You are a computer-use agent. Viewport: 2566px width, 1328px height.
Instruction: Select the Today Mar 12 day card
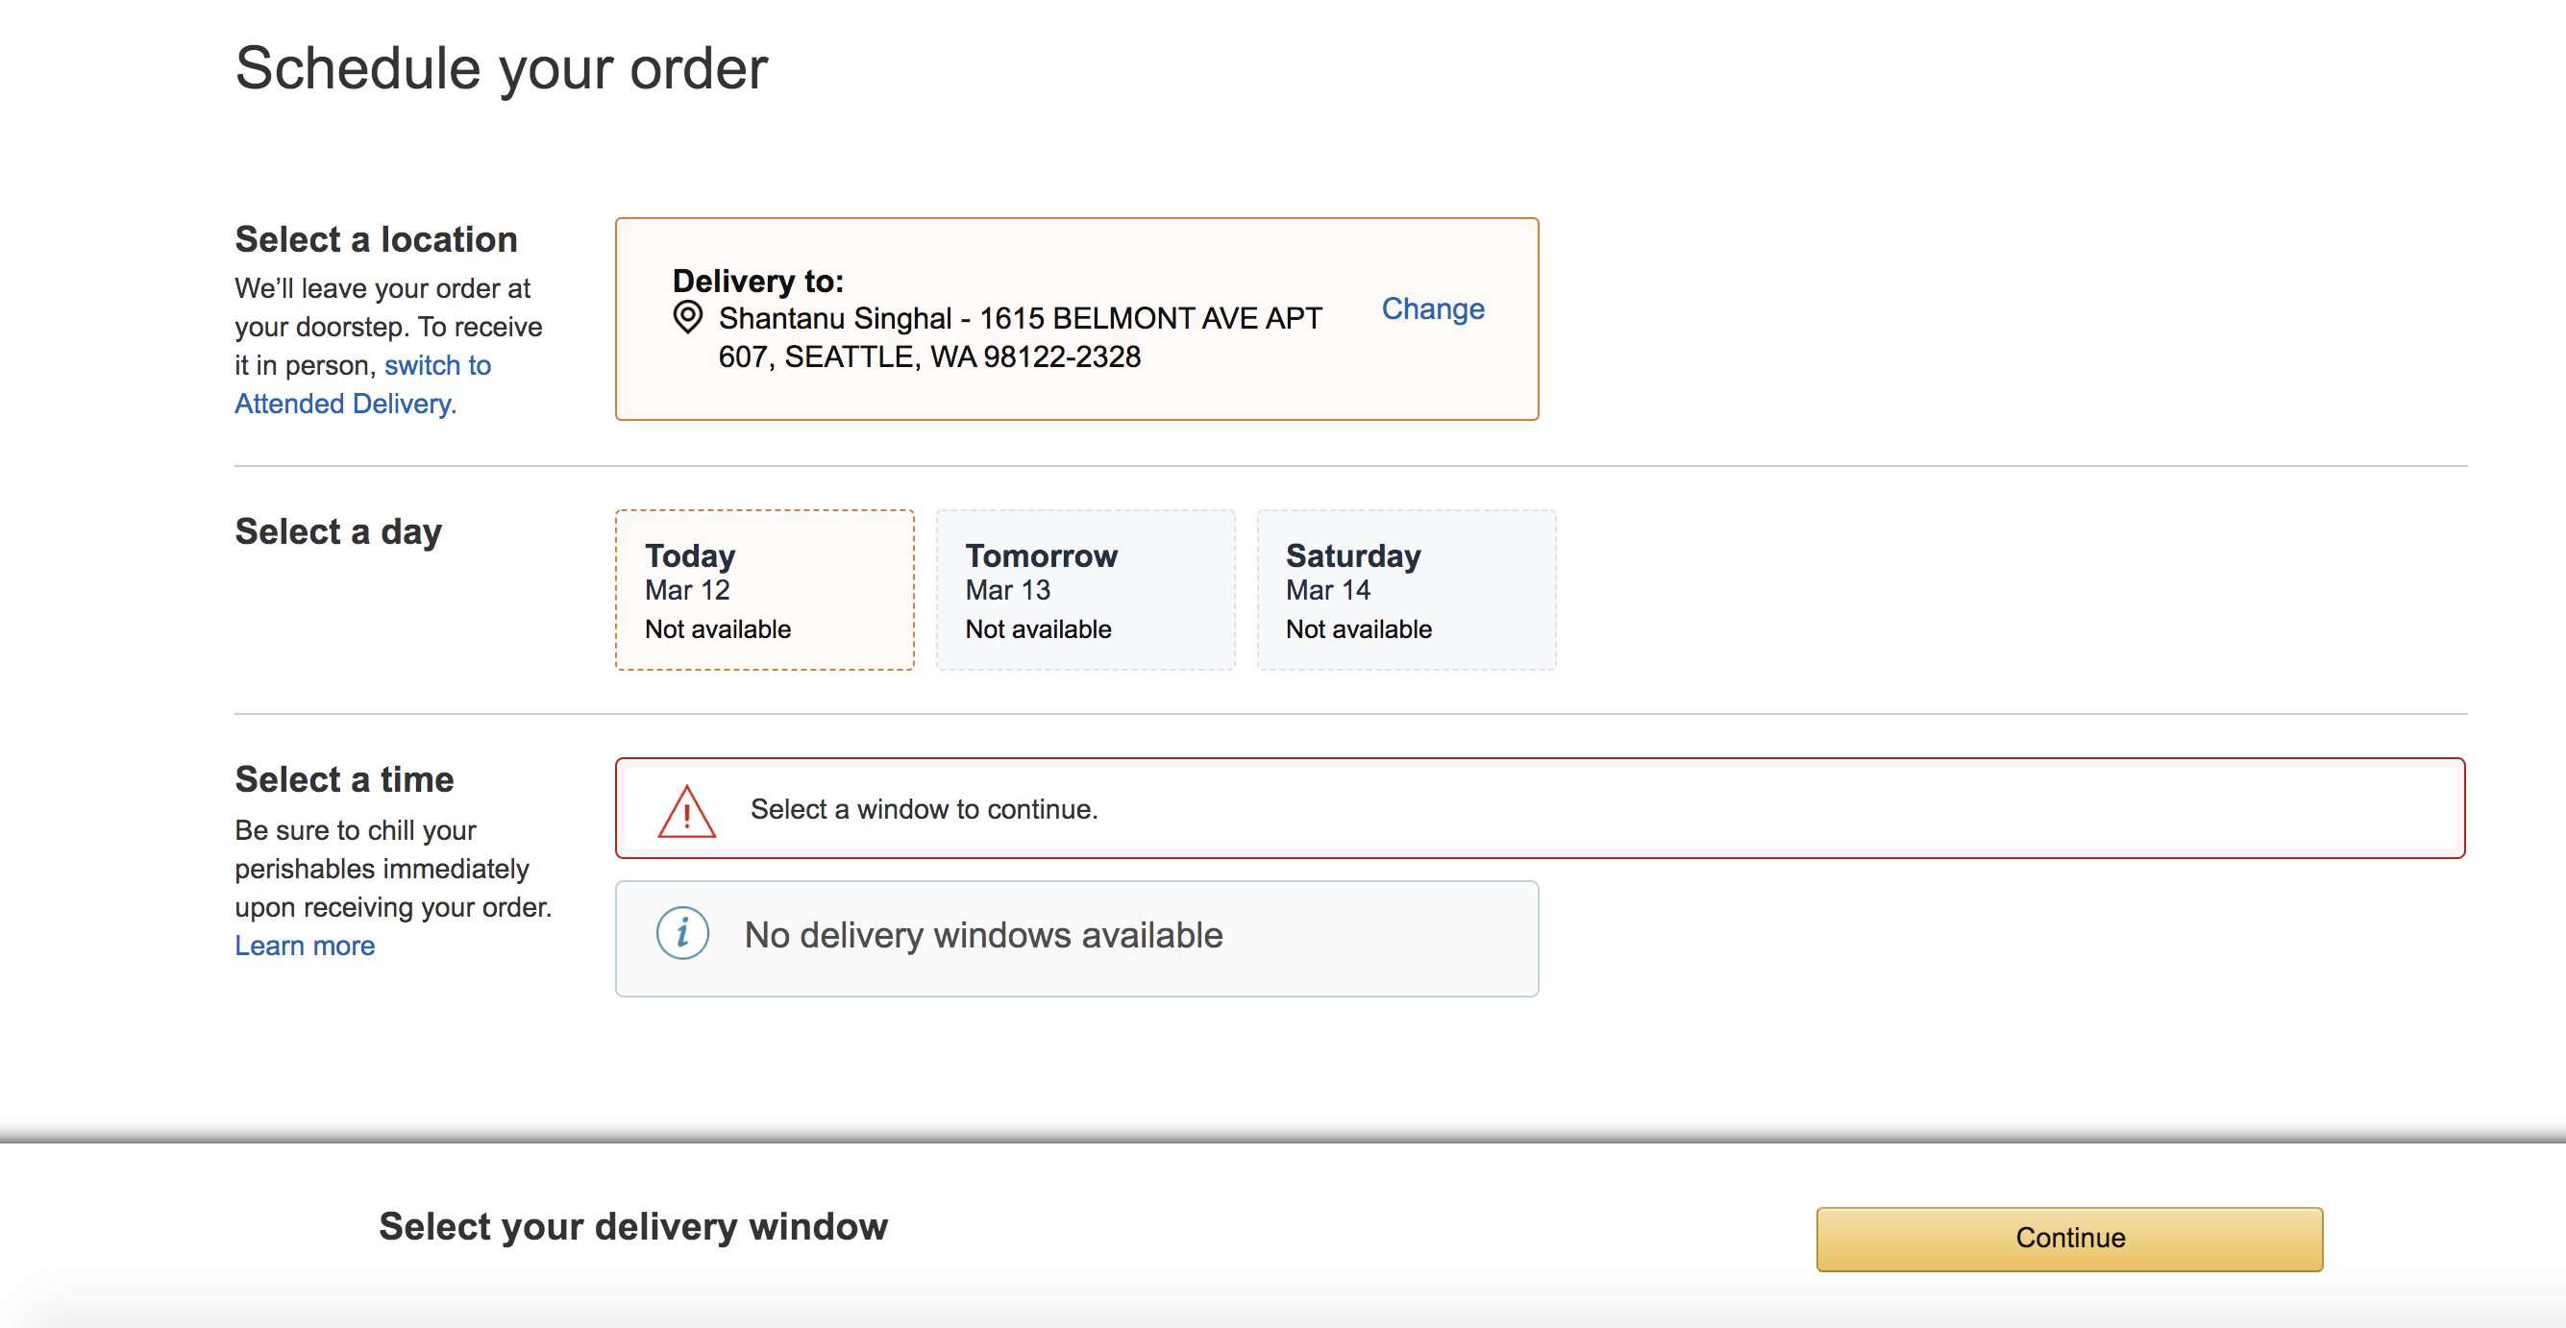[x=764, y=590]
